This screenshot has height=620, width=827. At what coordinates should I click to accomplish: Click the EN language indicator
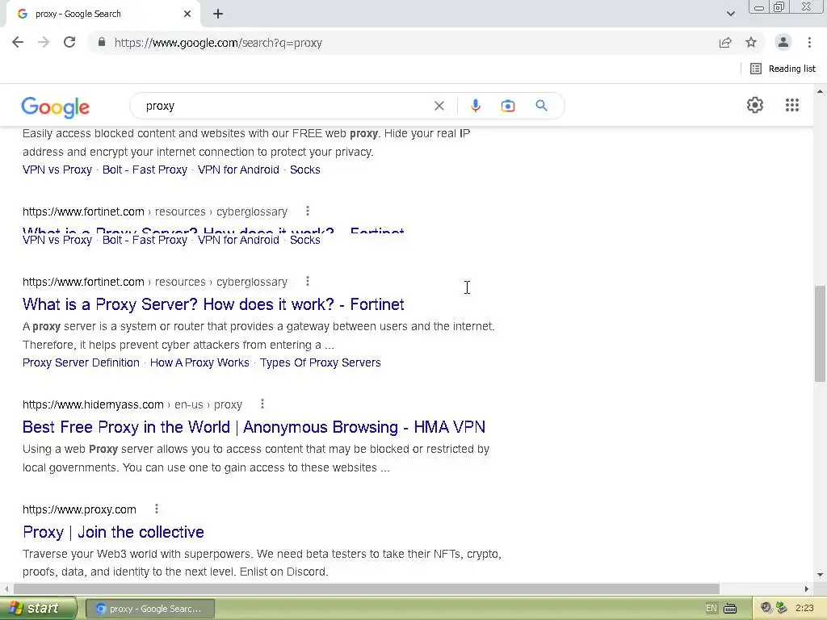point(711,609)
